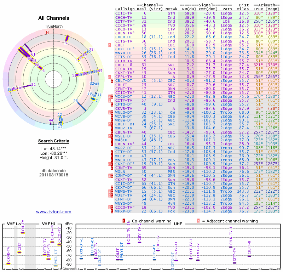The image size is (283, 272).
Task: Click the CBLFT-8 marker in the UHF chart
Action: (249, 256)
